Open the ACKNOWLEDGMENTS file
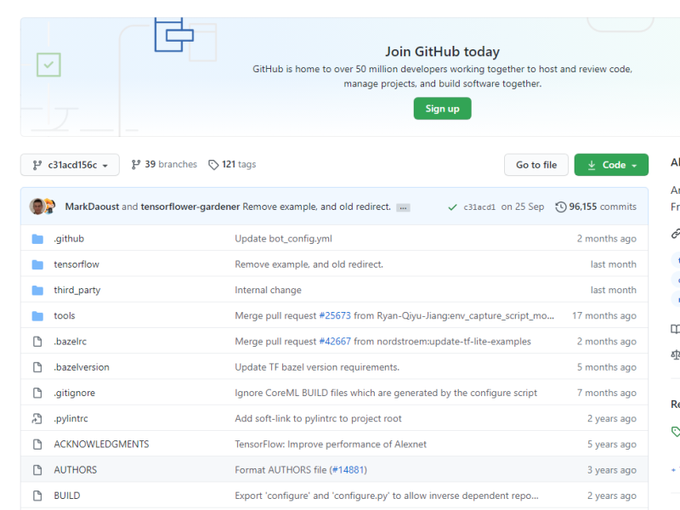The width and height of the screenshot is (680, 510). point(101,444)
